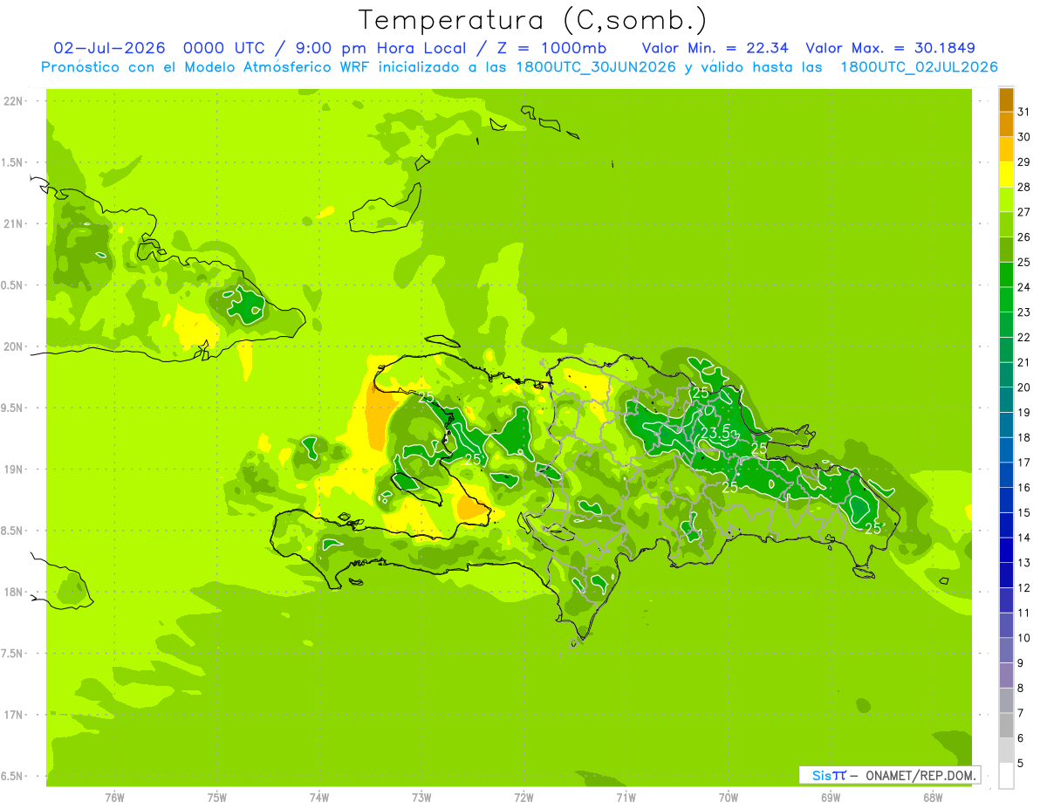The height and width of the screenshot is (809, 1047).
Task: Click the "76W" longitude label
Action: coord(114,797)
